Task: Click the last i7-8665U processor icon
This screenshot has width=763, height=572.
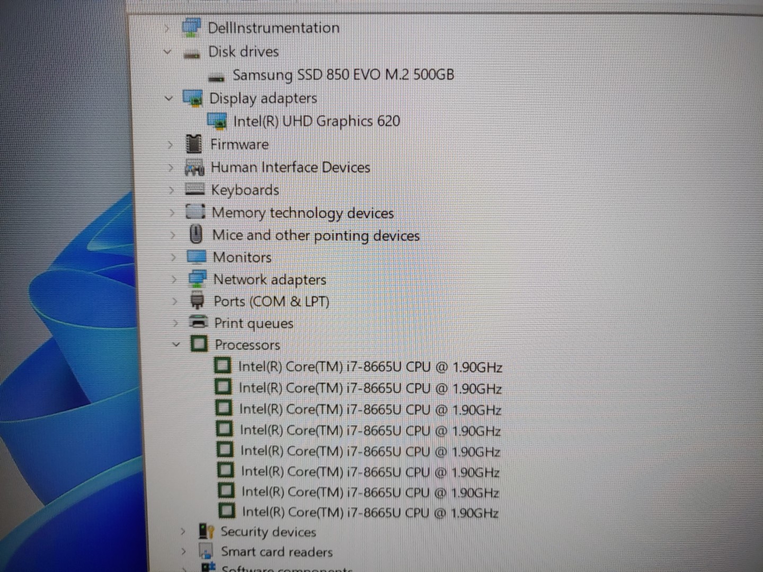Action: (x=227, y=511)
